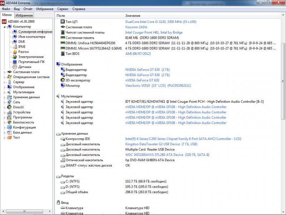Screen dimensions: 286x215
Task: Expand the Системная плата tree node
Action: (x=5, y=72)
